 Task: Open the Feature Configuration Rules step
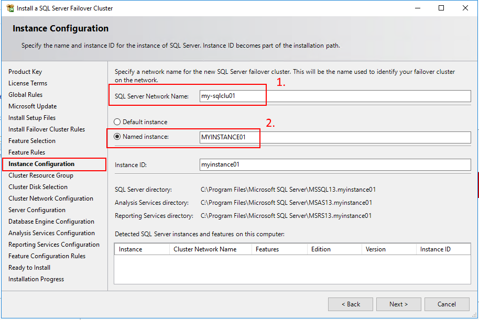click(47, 256)
